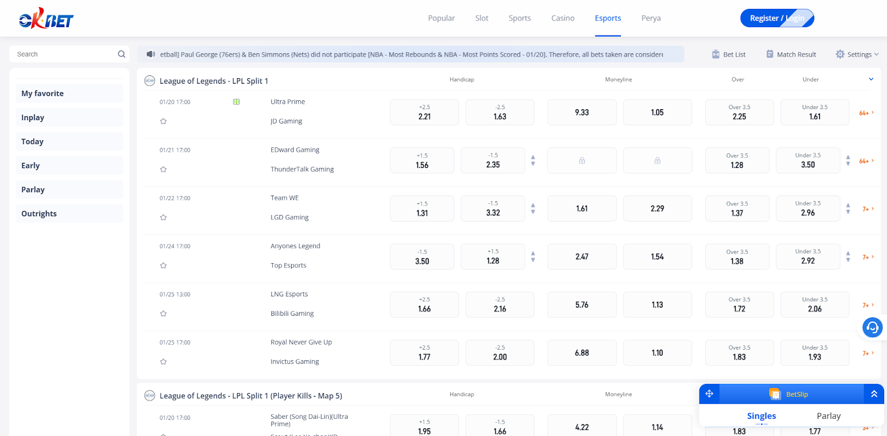Favorite the Anyones Legend vs Top Esports match
Image resolution: width=887 pixels, height=436 pixels.
click(x=163, y=265)
